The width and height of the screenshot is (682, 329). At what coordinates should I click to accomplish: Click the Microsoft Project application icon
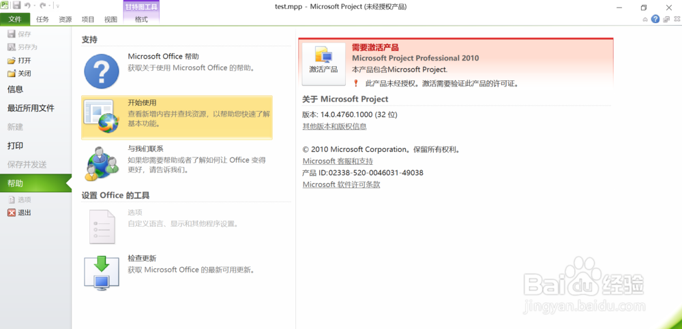[x=4, y=5]
